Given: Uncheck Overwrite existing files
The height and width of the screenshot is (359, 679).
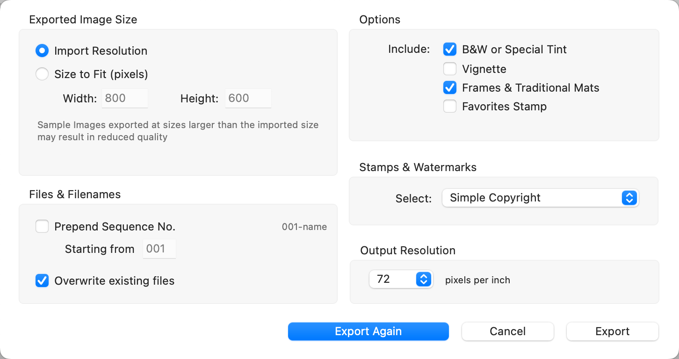Looking at the screenshot, I should click(x=42, y=281).
